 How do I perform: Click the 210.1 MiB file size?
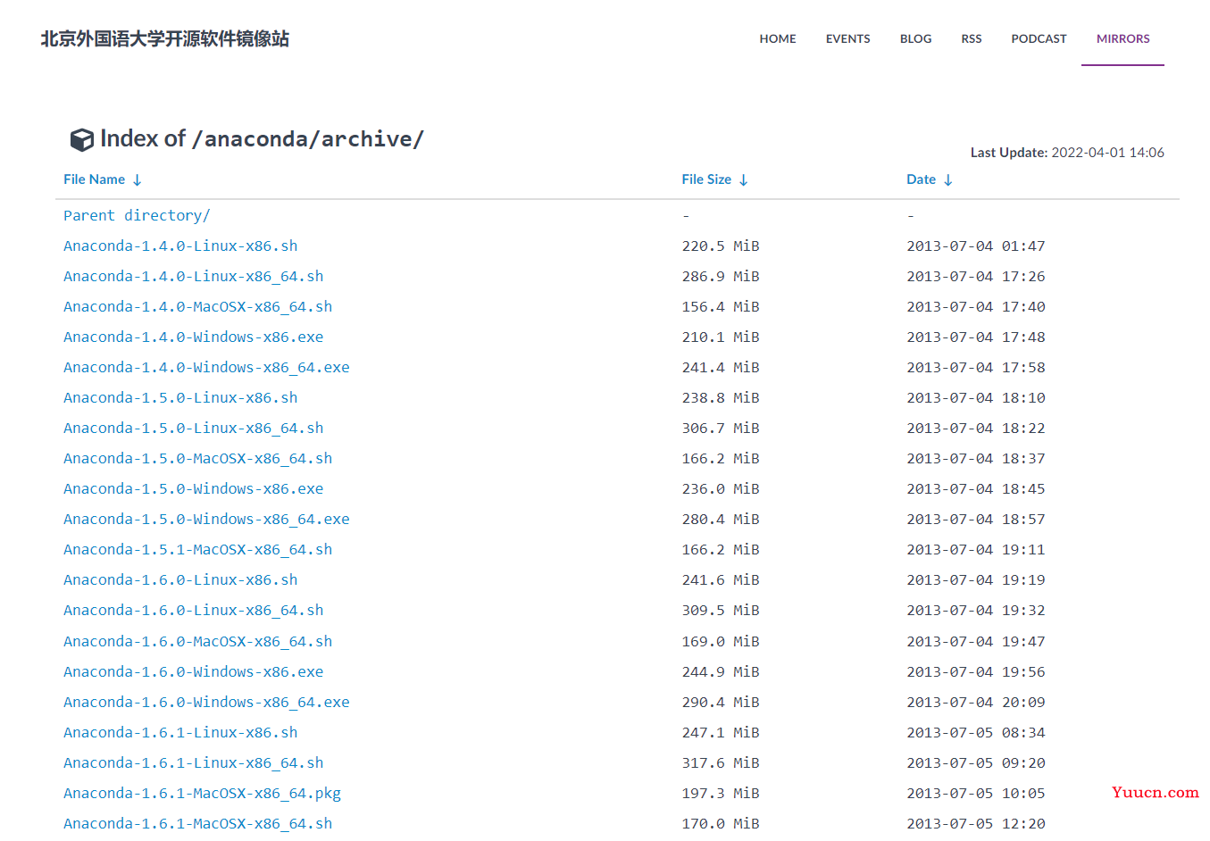click(721, 337)
